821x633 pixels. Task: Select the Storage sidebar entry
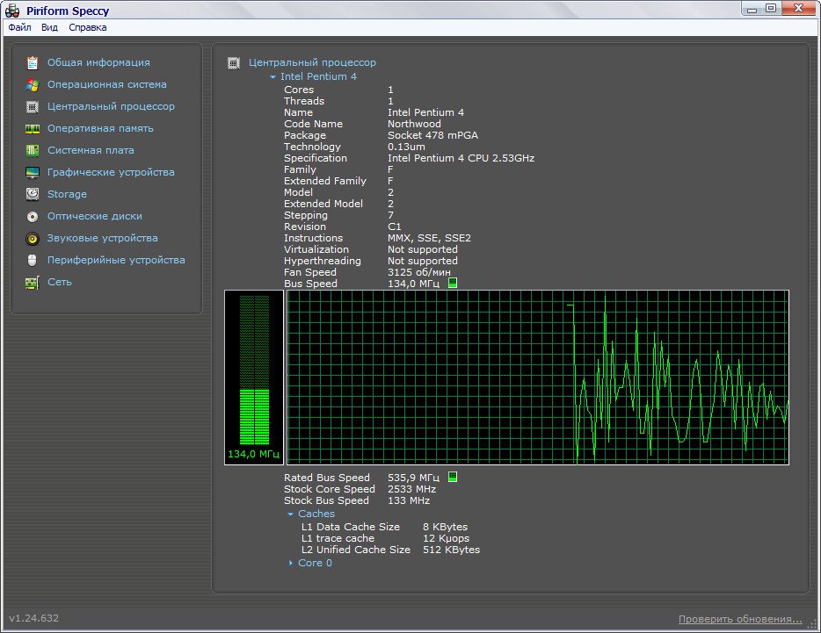tap(67, 194)
